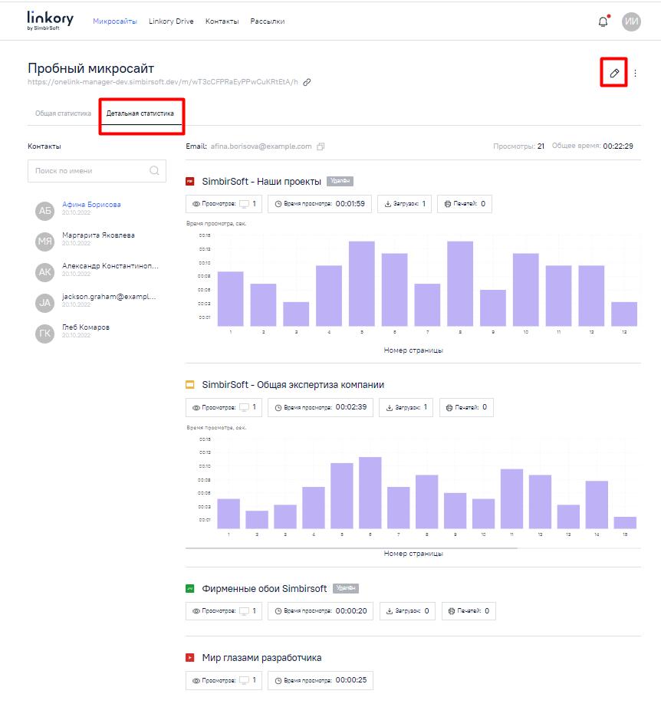Open the ИИ user avatar menu
This screenshot has height=707, width=661.
pos(631,21)
